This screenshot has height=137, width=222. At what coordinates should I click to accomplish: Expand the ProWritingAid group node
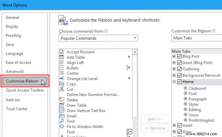click(x=185, y=120)
